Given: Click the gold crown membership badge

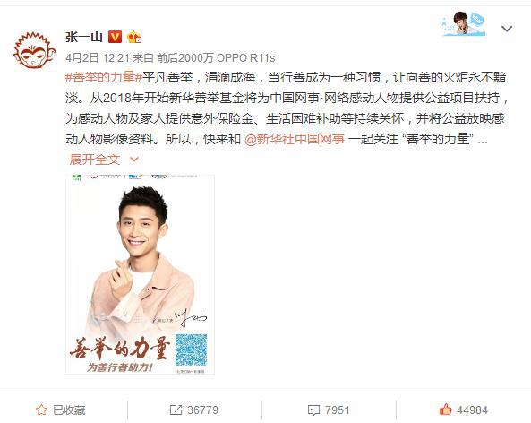Looking at the screenshot, I should click(134, 37).
